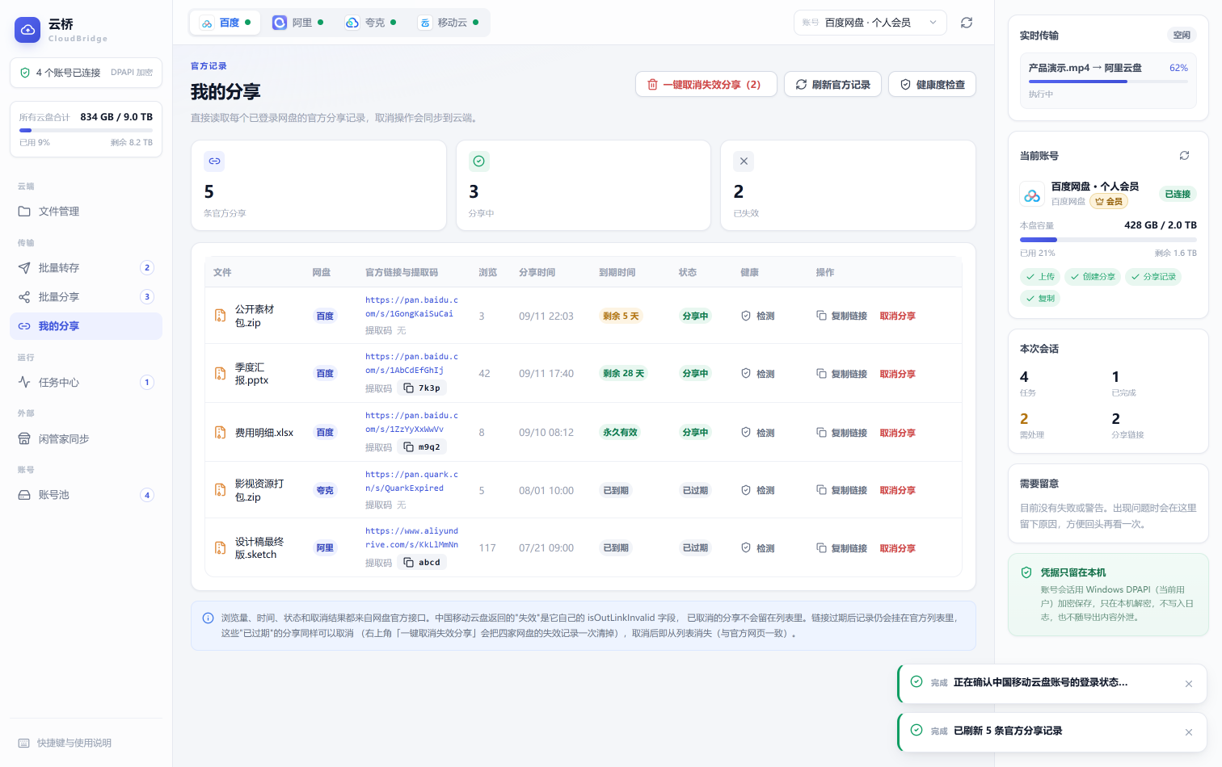Screen dimensions: 1222x767
Task: Click the 剩余 28 天 expiry tag
Action: [x=623, y=374]
